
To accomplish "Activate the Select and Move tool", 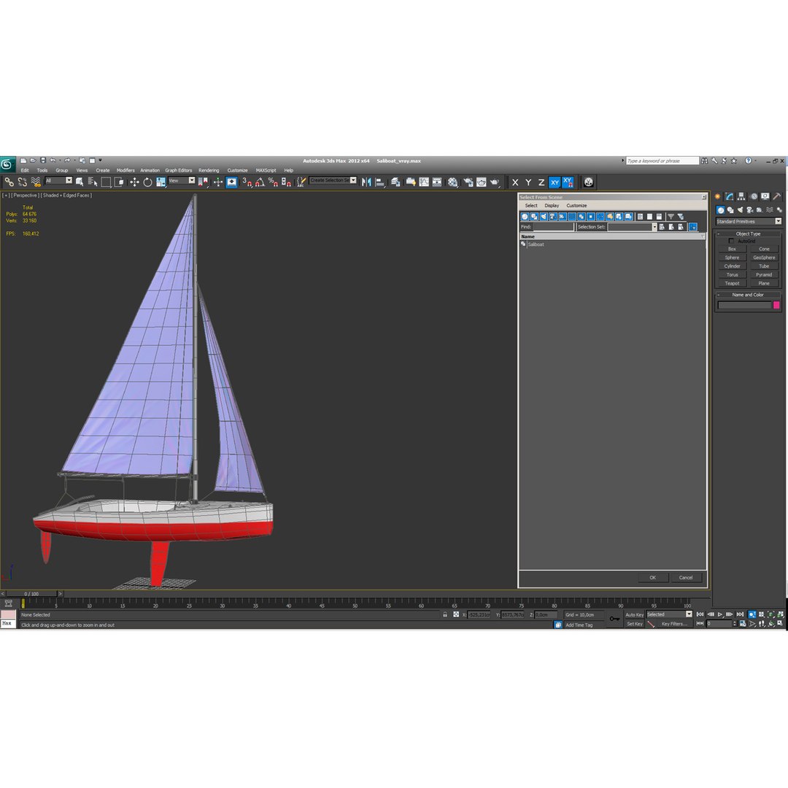I will click(134, 182).
